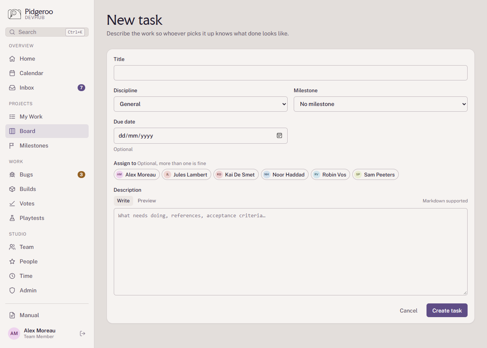Click the Inbox tray icon
This screenshot has width=487, height=348.
(12, 88)
